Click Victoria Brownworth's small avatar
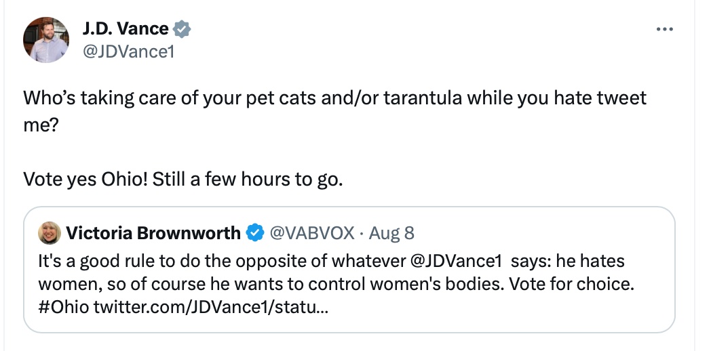 [x=50, y=233]
